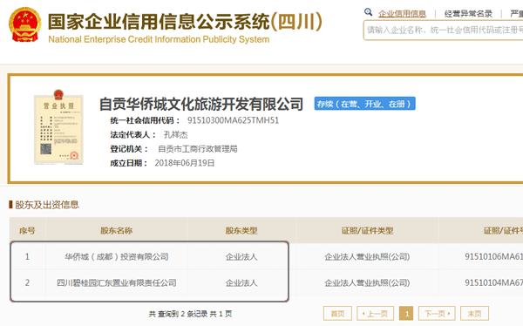
Task: Click serial number 1 in shareholder table
Action: coord(27,256)
